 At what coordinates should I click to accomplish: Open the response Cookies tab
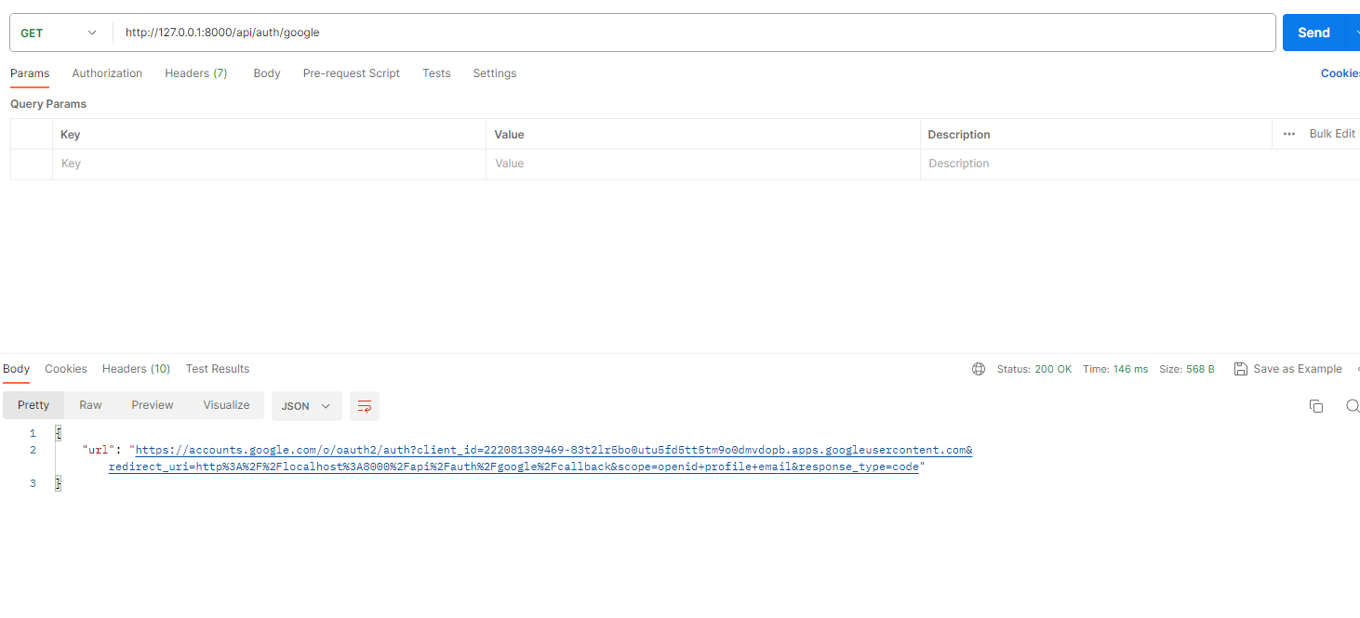click(66, 369)
